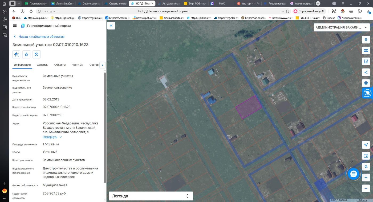This screenshot has height=202, width=373.
Task: Locate my position on the map
Action: [366, 145]
